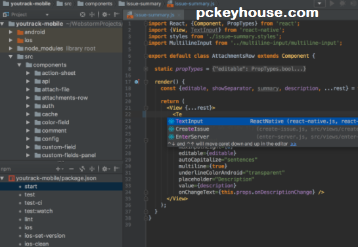Open the Project panel settings gear
Viewport: 358px width, 247px height.
(x=105, y=14)
